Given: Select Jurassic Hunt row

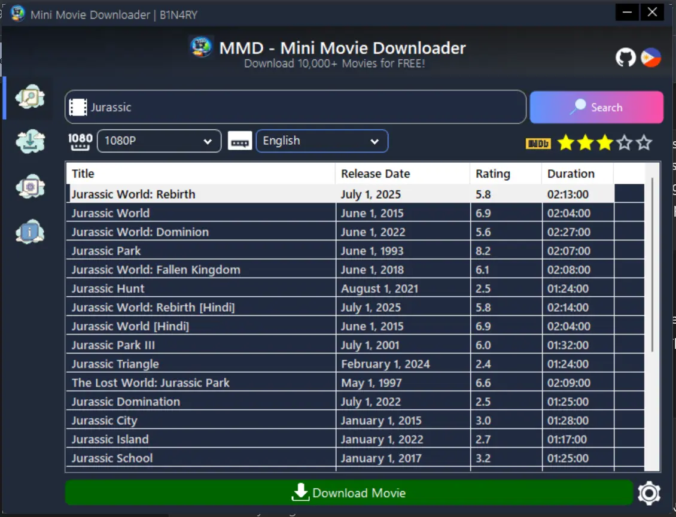Looking at the screenshot, I should 355,288.
